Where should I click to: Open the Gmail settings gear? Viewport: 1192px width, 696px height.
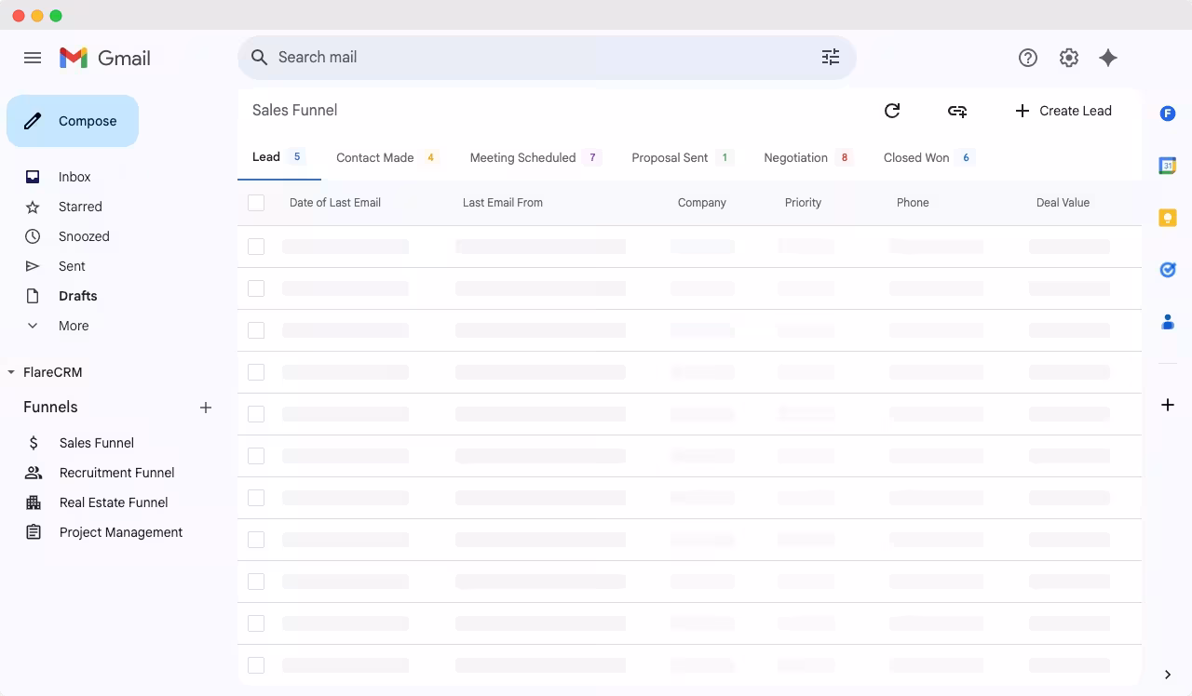(x=1068, y=57)
